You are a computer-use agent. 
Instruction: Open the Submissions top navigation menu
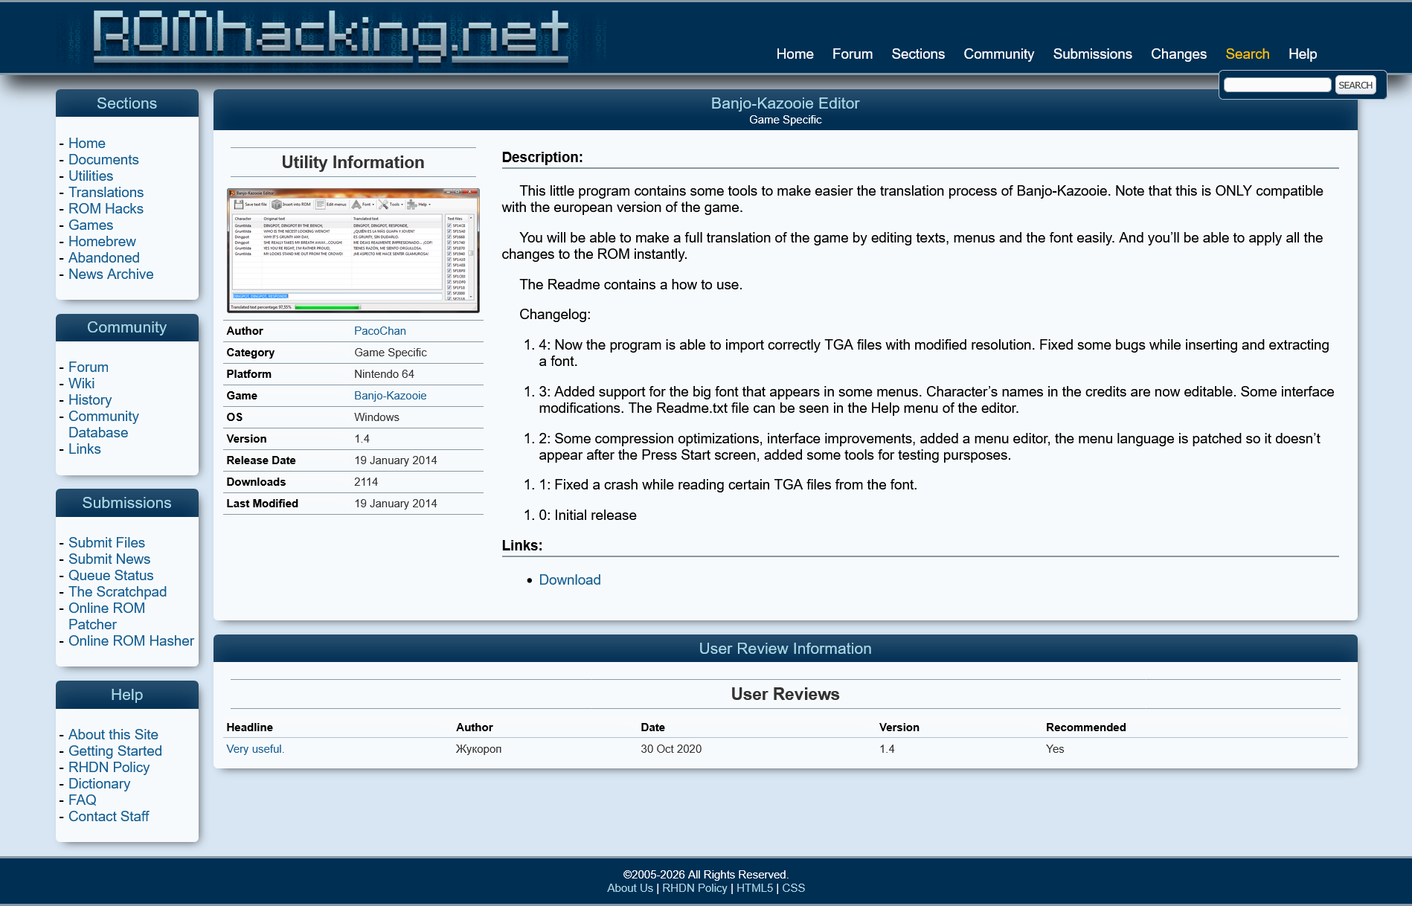(x=1091, y=54)
